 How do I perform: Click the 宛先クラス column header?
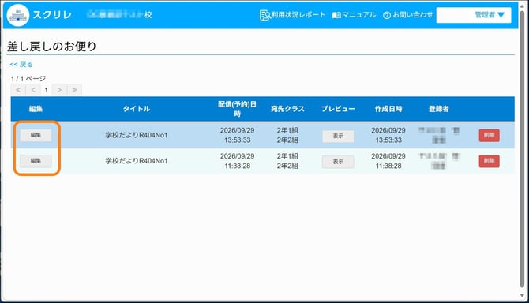click(287, 109)
